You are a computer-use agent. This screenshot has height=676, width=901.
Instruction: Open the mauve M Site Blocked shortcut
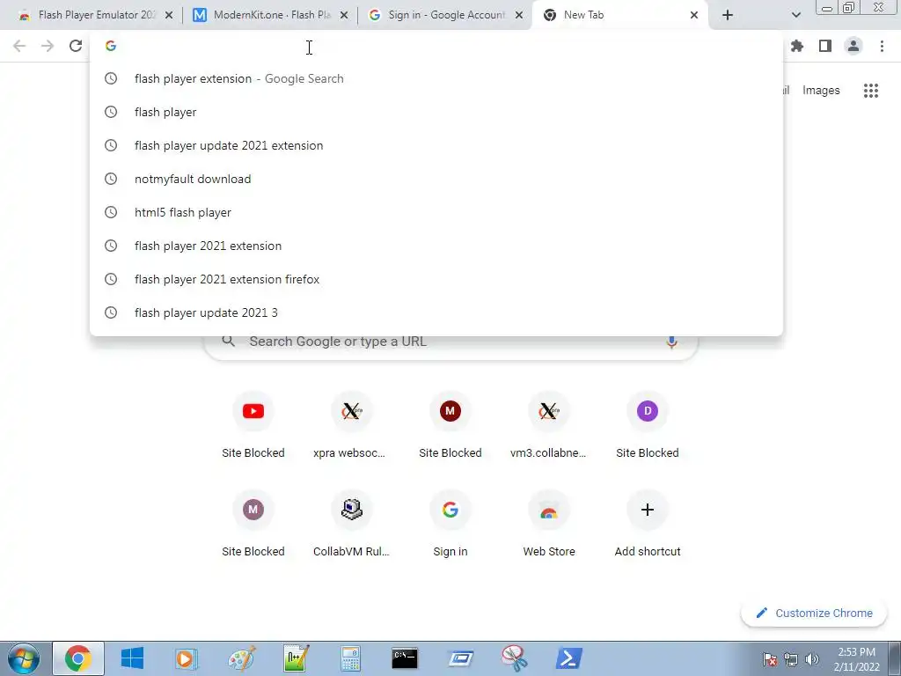pyautogui.click(x=253, y=525)
